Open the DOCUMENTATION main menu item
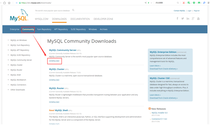 tap(80, 19)
